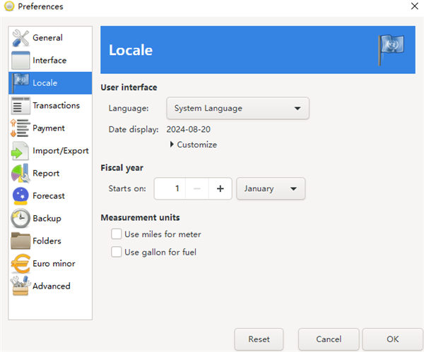424x352 pixels.
Task: Expand the Customize date display section
Action: click(193, 145)
